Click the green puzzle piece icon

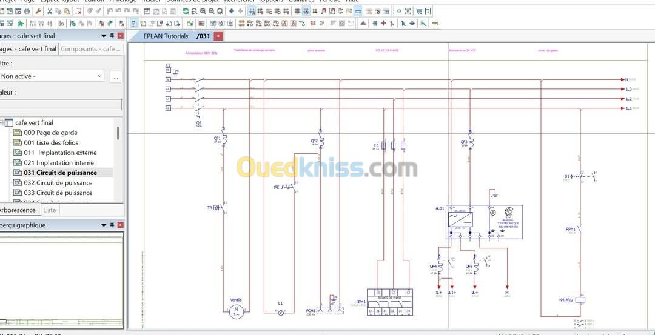coord(21,24)
